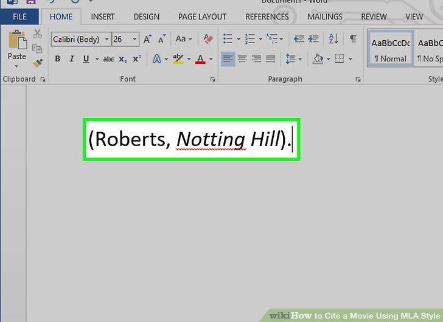Apply paragraph shading paint bucket
The image size is (443, 322).
click(x=318, y=59)
